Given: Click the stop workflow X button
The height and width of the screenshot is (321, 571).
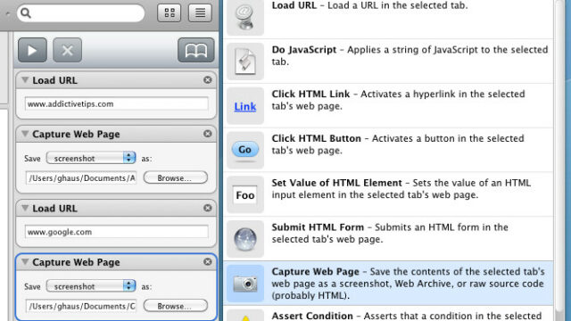Looking at the screenshot, I should 68,50.
